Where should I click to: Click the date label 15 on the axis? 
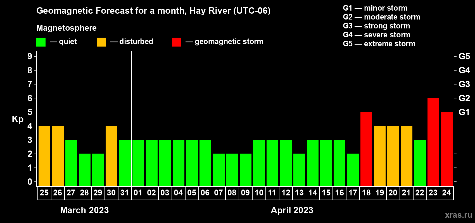coord(326,193)
